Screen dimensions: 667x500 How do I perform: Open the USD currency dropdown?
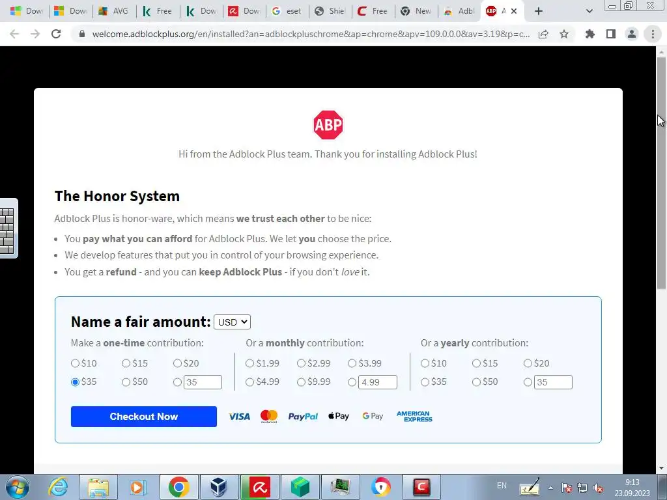point(233,322)
